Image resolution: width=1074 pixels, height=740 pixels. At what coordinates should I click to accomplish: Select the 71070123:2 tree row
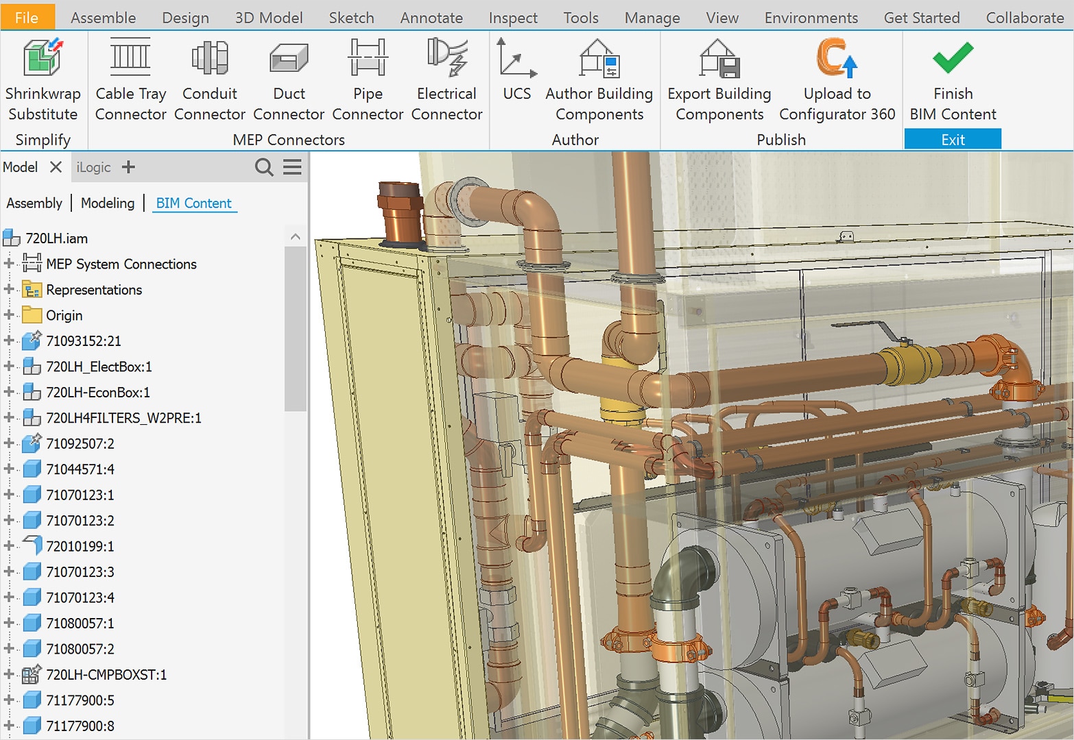coord(80,521)
